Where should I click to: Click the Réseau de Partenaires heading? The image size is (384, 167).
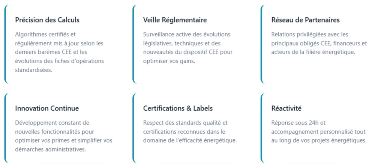(305, 20)
